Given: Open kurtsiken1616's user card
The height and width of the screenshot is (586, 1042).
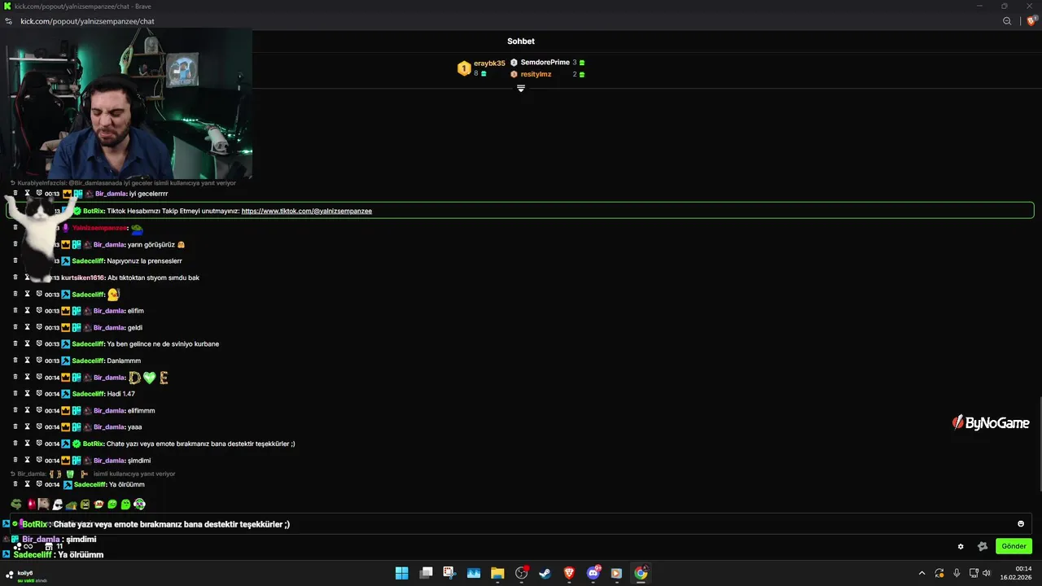Looking at the screenshot, I should coord(83,278).
